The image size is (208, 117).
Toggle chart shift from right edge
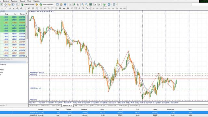tap(99, 4)
